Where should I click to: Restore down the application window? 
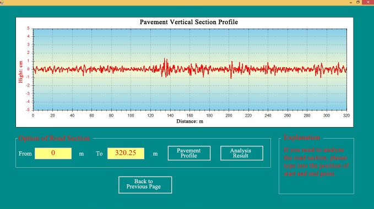point(358,2)
